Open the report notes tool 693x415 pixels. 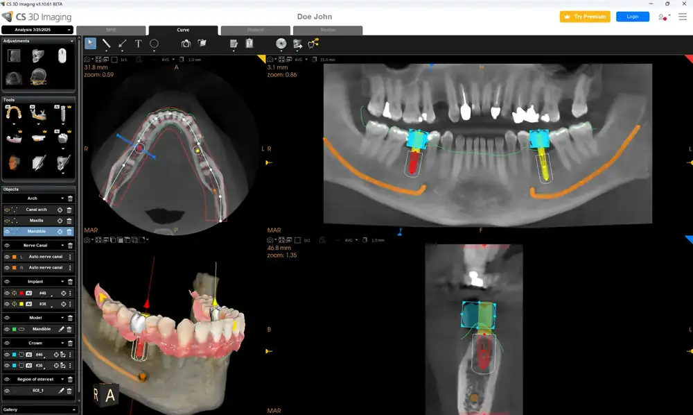pyautogui.click(x=234, y=43)
